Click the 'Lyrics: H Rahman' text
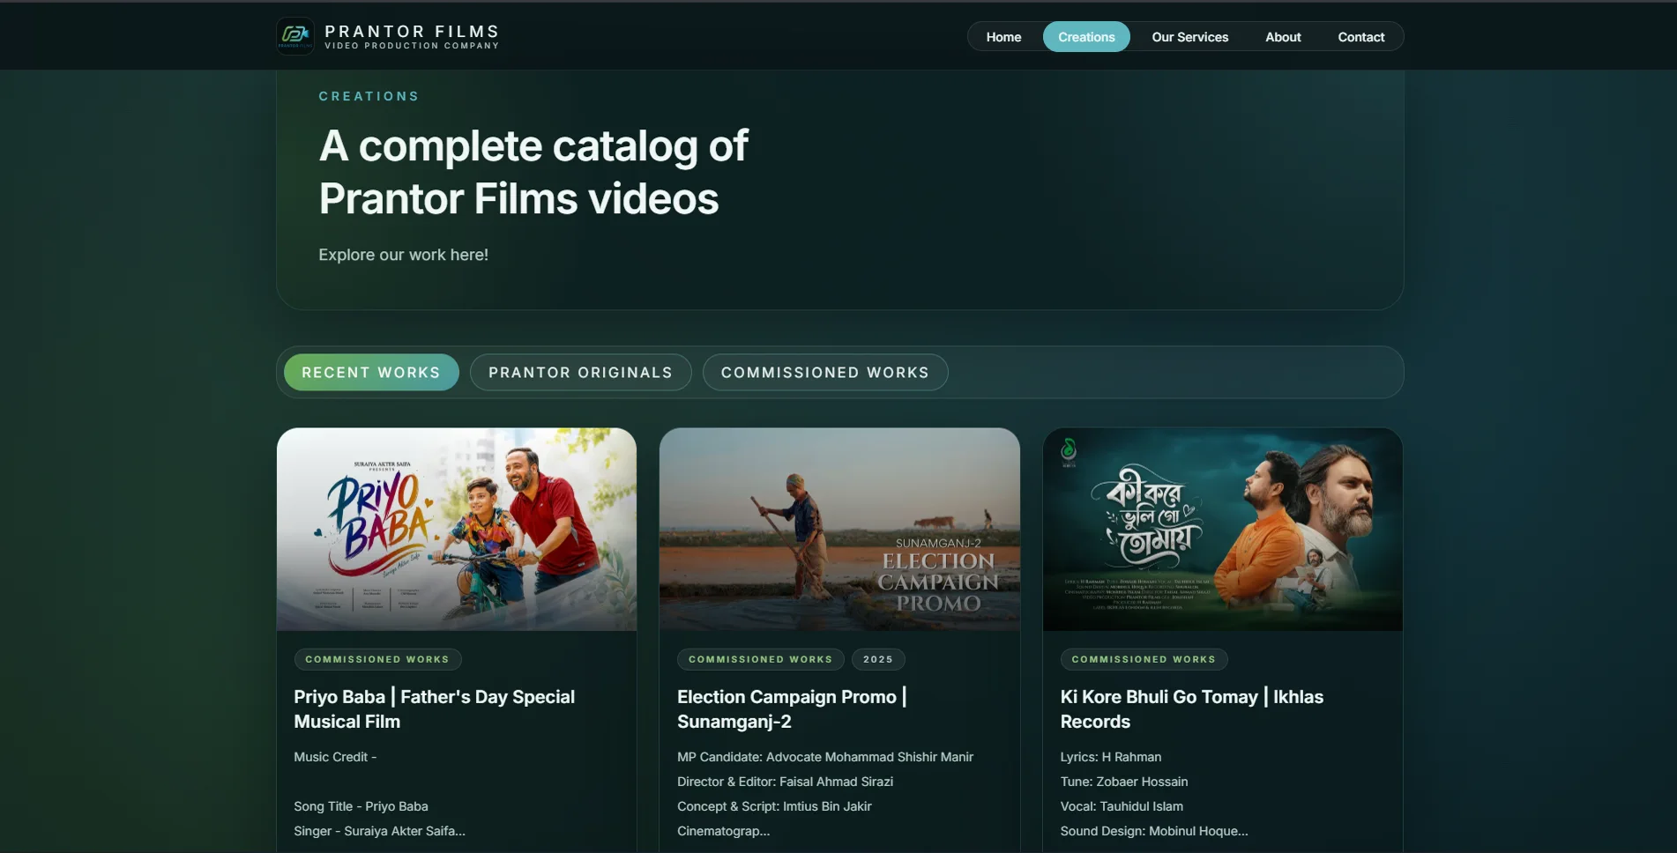 coord(1111,757)
